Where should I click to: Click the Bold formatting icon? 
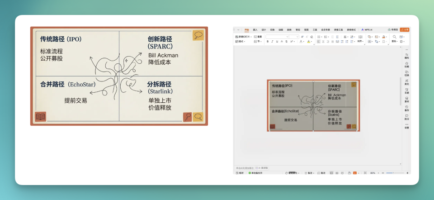(267, 41)
